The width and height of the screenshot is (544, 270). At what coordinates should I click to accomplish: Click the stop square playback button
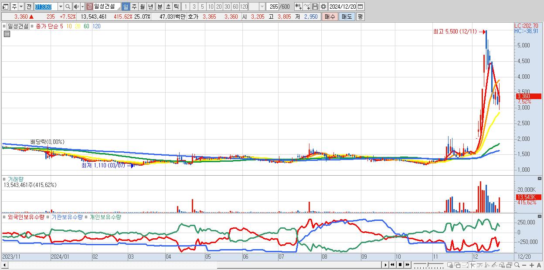(x=400, y=265)
